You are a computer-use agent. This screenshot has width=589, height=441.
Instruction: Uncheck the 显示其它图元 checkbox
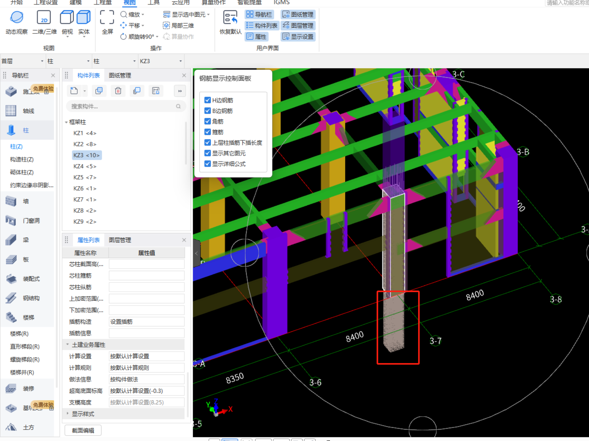(x=208, y=153)
